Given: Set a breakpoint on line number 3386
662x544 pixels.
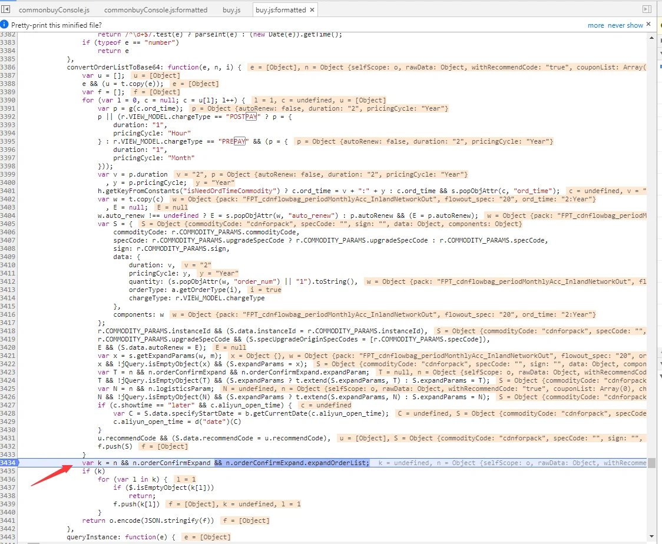Looking at the screenshot, I should (x=8, y=68).
